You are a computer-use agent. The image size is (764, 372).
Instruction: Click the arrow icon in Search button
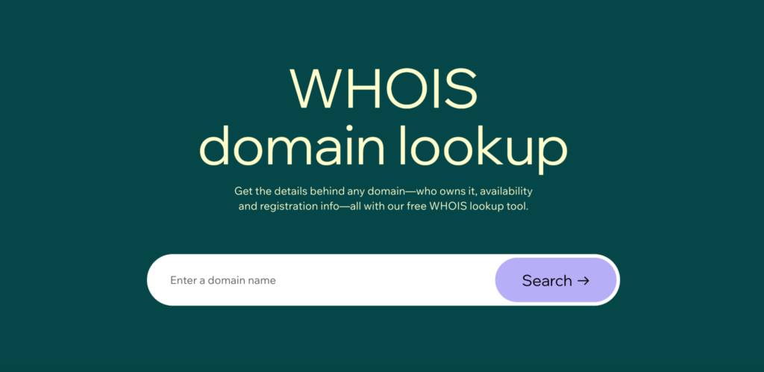click(x=583, y=280)
